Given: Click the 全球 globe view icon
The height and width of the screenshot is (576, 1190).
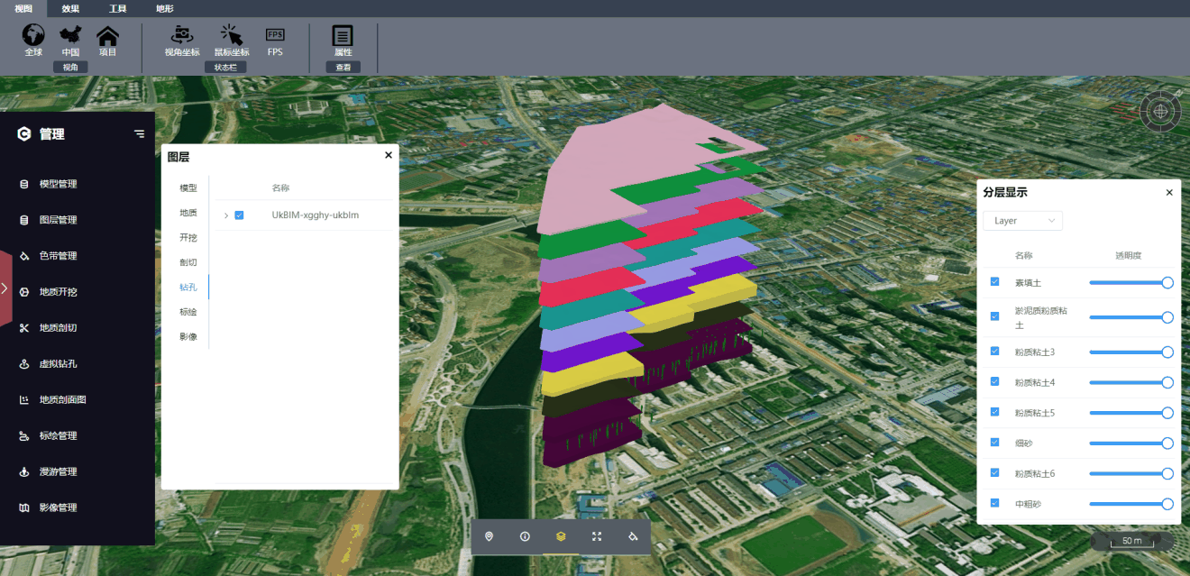Looking at the screenshot, I should coord(33,36).
